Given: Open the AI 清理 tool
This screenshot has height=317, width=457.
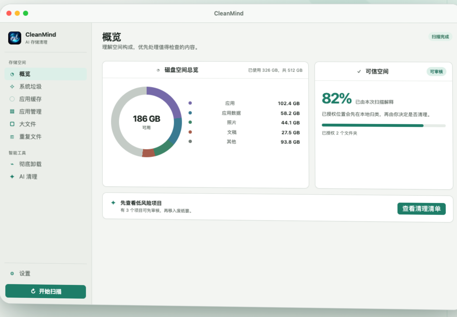Looking at the screenshot, I should (x=45, y=176).
